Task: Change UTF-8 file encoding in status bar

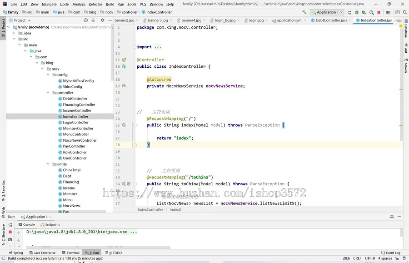Action: point(370,258)
